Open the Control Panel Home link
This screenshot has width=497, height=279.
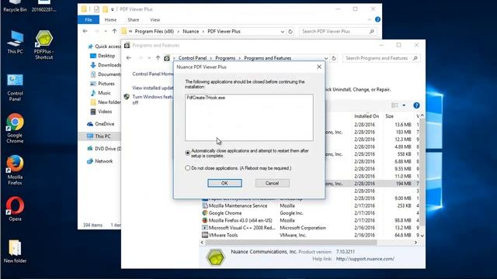pyautogui.click(x=153, y=74)
